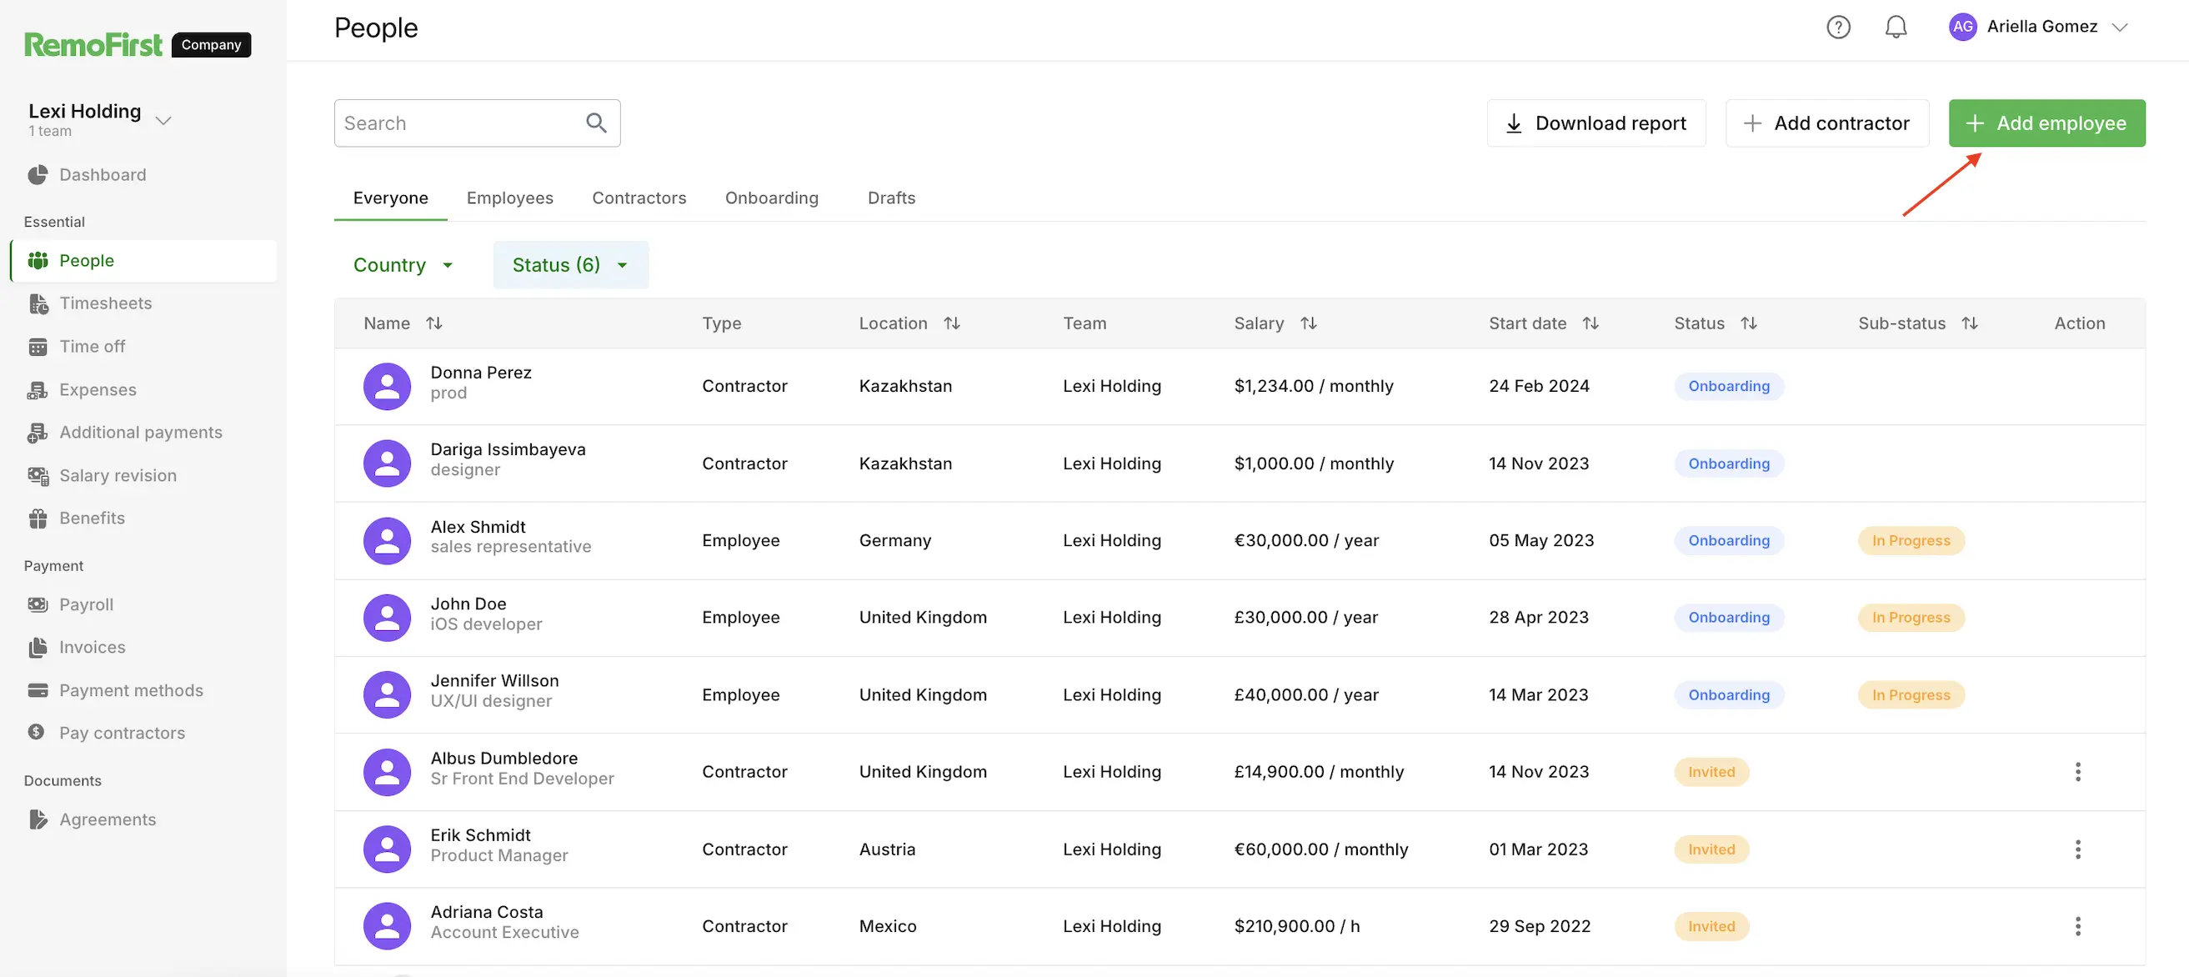Viewport: 2189px width, 977px height.
Task: Click the search magnifier icon
Action: (597, 123)
